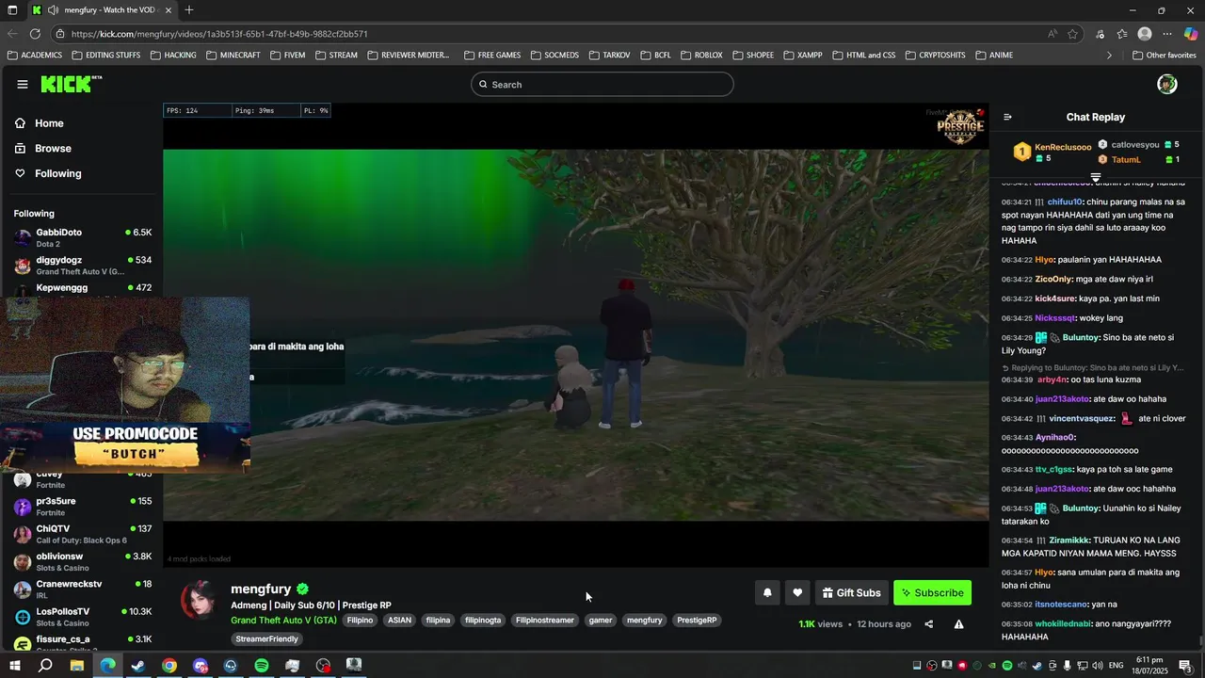Go back using the browser back arrow

(x=12, y=34)
